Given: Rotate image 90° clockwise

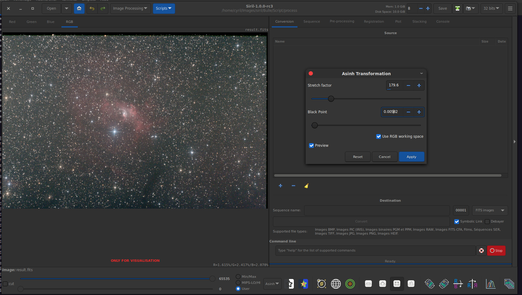Looking at the screenshot, I should click(444, 284).
